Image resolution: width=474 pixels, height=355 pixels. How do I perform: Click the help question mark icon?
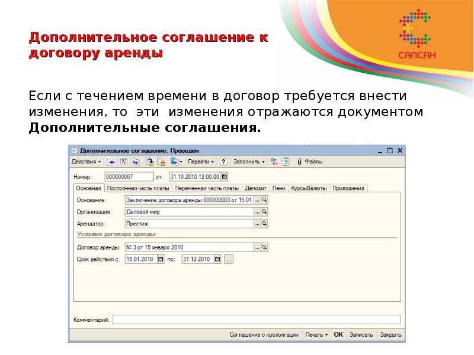223,162
